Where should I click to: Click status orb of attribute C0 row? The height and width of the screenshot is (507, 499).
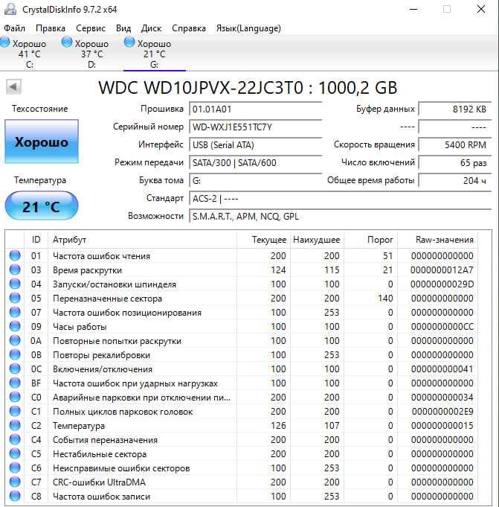pos(15,397)
